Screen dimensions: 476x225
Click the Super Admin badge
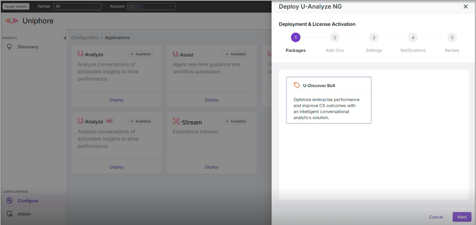[16, 6]
